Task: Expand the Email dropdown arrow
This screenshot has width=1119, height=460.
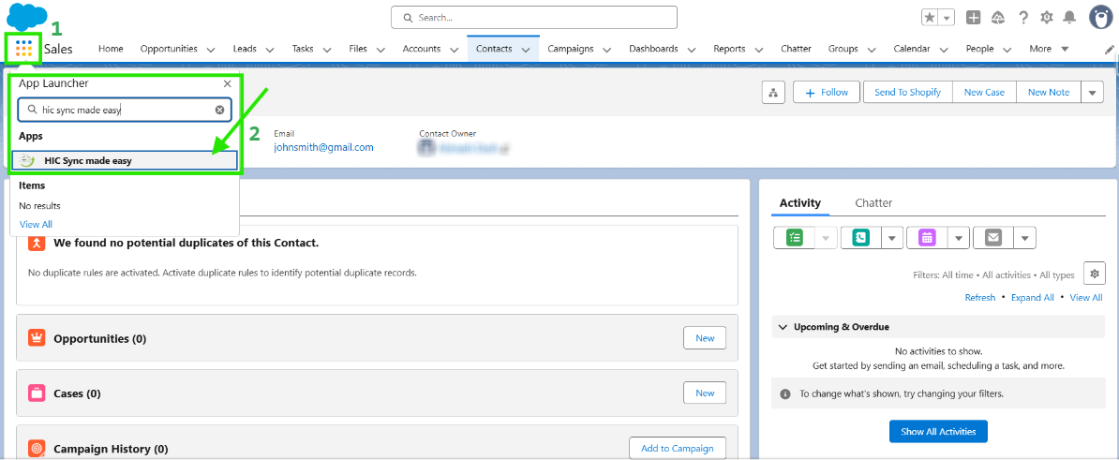Action: [1024, 237]
